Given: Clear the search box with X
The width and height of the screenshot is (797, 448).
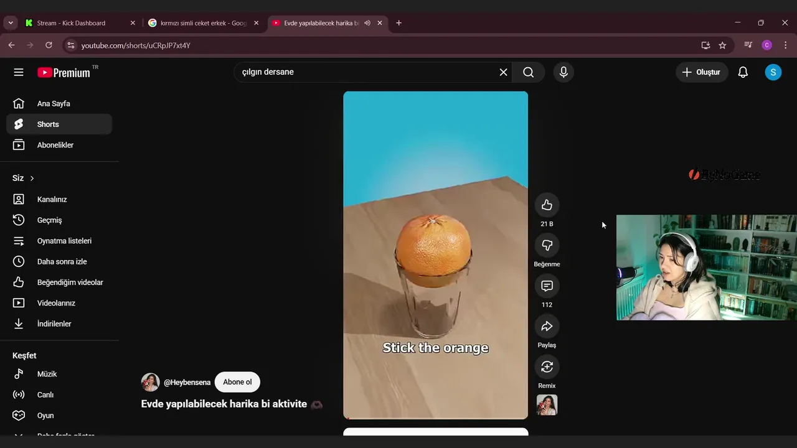Looking at the screenshot, I should pyautogui.click(x=503, y=72).
